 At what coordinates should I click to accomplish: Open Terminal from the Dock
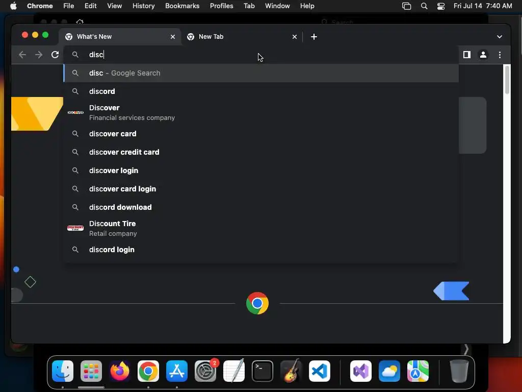pyautogui.click(x=263, y=371)
